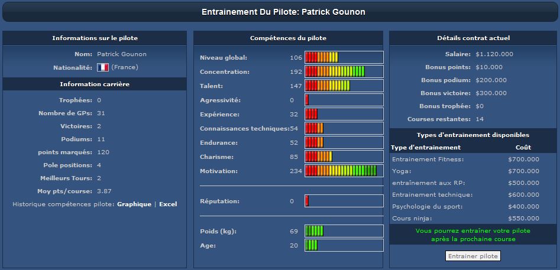Click the Coût column header
The image size is (560, 270).
coord(523,147)
